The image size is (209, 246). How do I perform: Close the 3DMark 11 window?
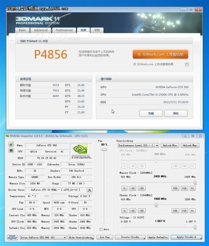tap(198, 10)
